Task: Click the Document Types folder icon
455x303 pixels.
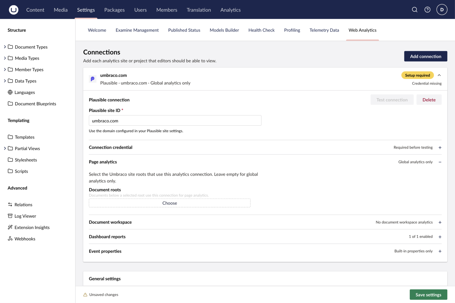Action: tap(10, 47)
